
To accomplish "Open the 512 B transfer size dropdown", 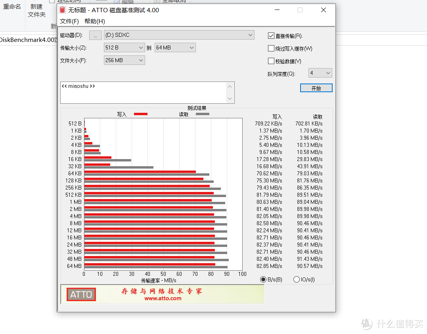I will [x=124, y=47].
